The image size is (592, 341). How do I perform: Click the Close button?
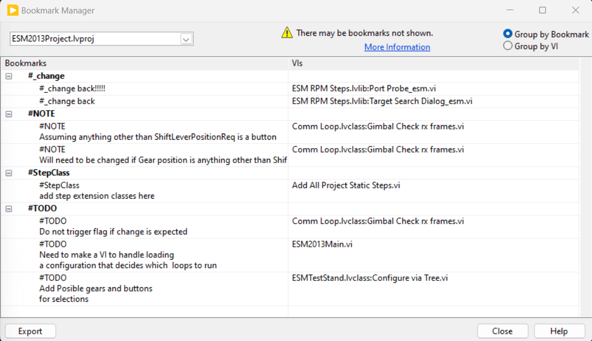tap(503, 331)
